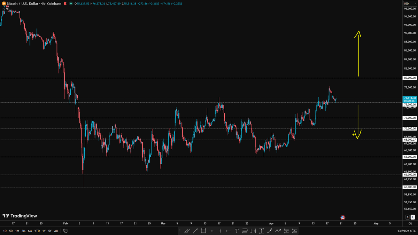The width and height of the screenshot is (418, 235).
Task: Toggle Logarithmic scale with the L button
Action: [412, 217]
